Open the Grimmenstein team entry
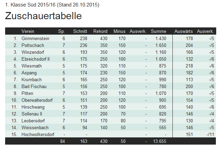This screenshot has height=147, width=221. pyautogui.click(x=35, y=38)
